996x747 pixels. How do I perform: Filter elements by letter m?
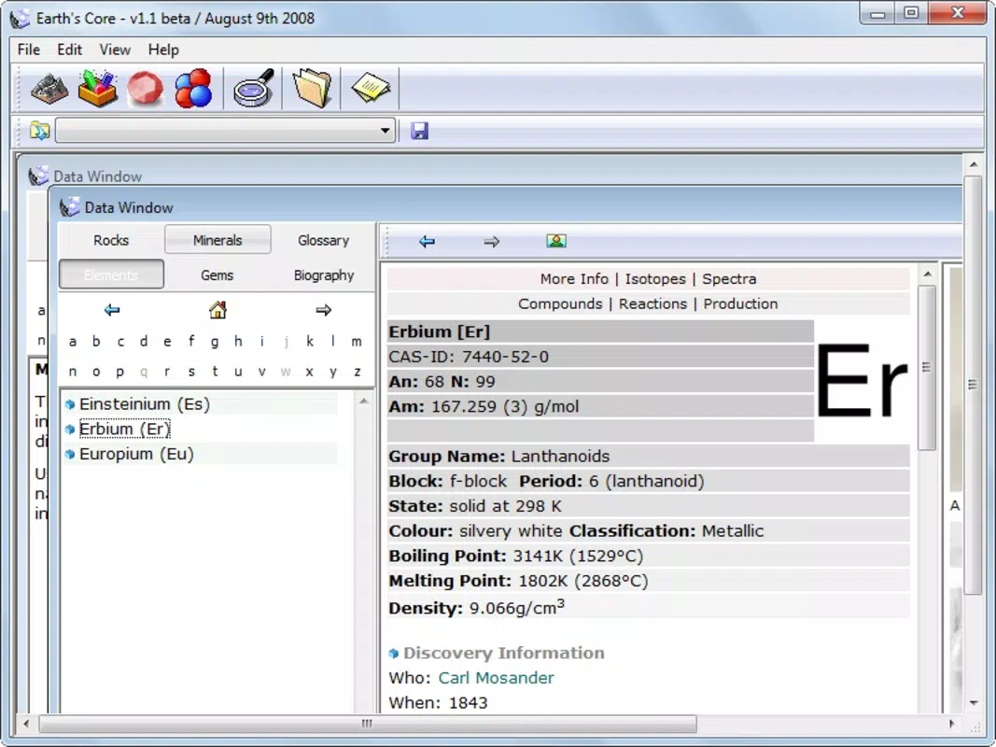click(357, 342)
